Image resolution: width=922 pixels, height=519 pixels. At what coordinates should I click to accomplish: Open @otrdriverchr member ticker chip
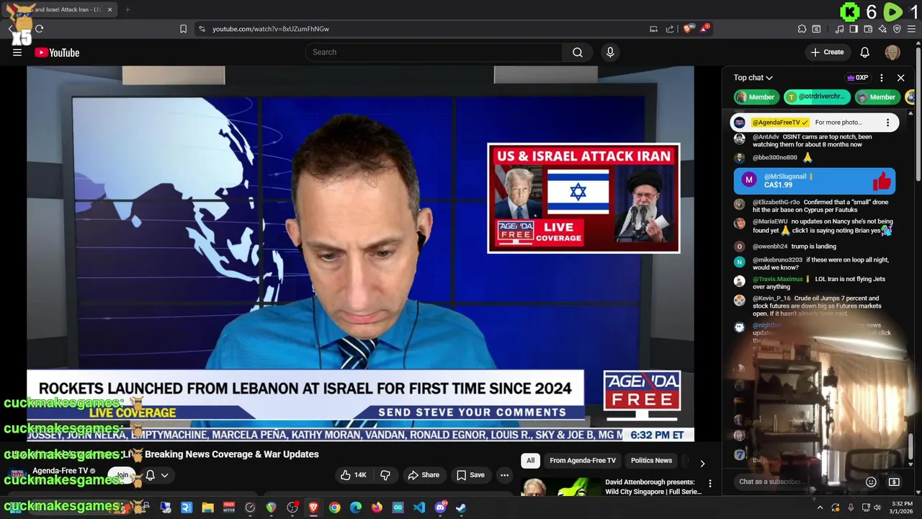(818, 97)
